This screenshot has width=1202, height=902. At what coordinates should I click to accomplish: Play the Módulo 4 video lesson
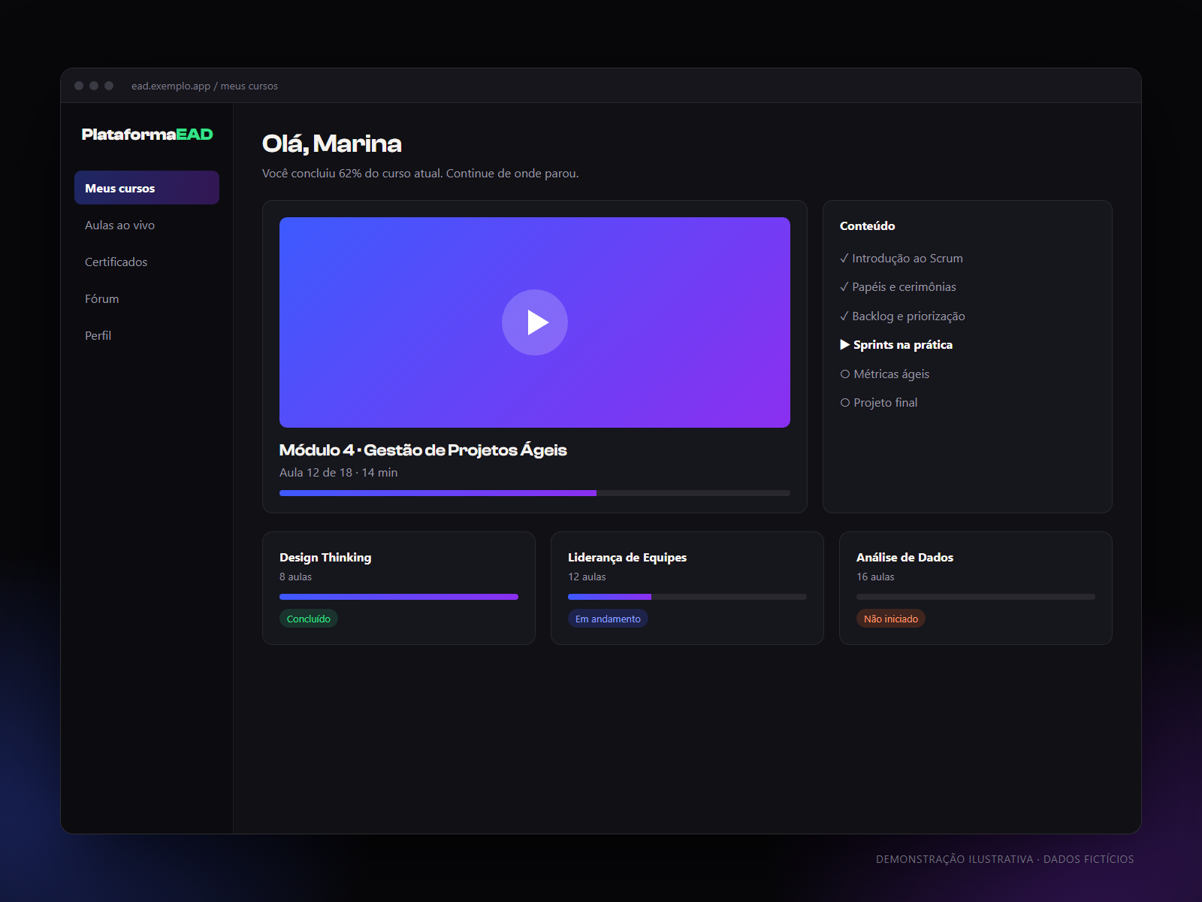[x=534, y=322]
